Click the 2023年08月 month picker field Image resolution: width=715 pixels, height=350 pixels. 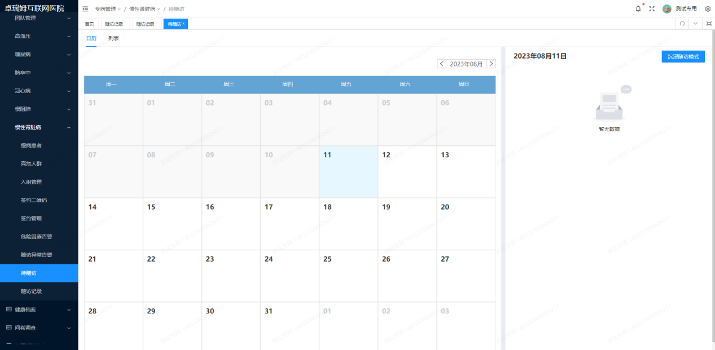coord(466,64)
